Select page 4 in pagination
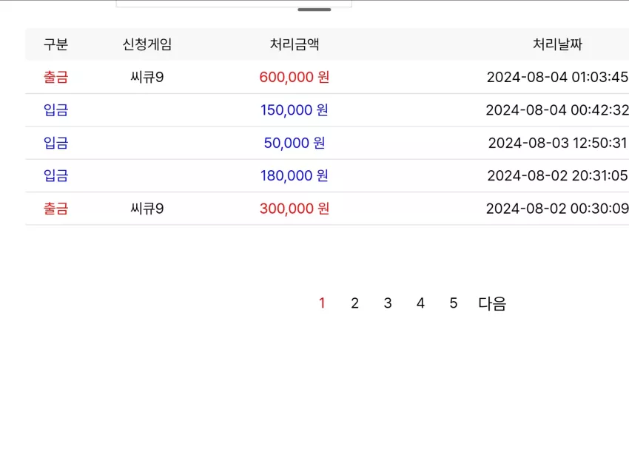The image size is (629, 469). 420,303
